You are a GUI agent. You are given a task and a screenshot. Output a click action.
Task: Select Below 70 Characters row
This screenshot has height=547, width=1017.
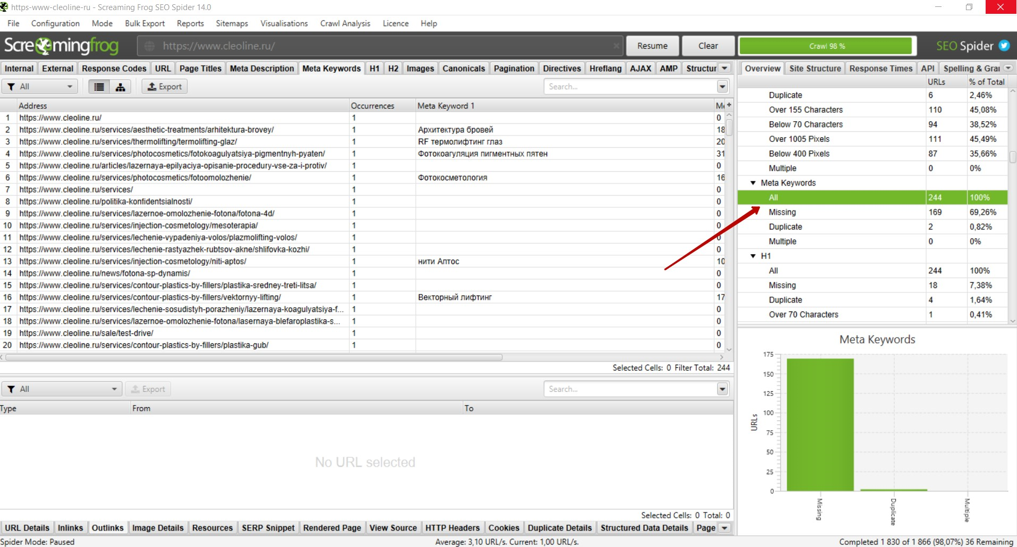(872, 124)
